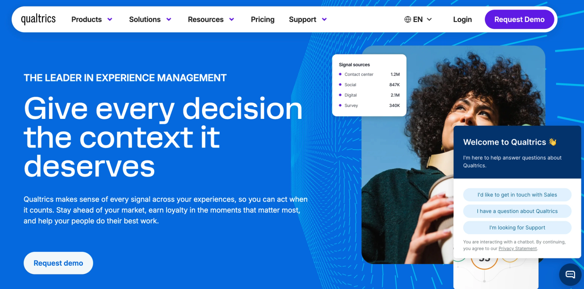Open the Products dropdown
The width and height of the screenshot is (584, 289).
pos(86,19)
